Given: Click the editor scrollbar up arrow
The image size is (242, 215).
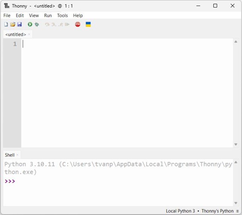Looking at the screenshot, I should coord(236,42).
